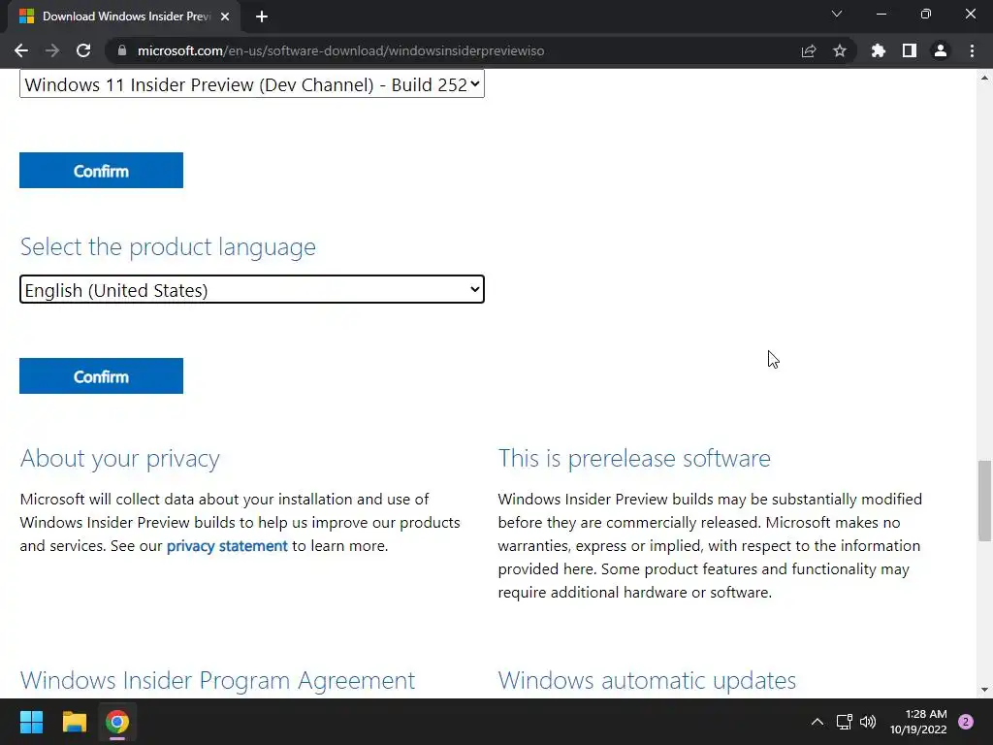Share this page via share icon
This screenshot has width=993, height=745.
pos(809,50)
